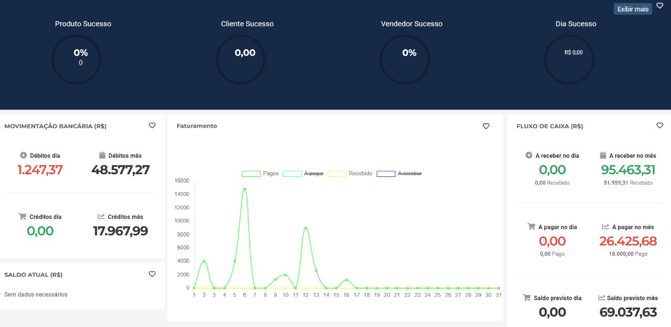The width and height of the screenshot is (671, 327).
Task: Click the Débitos dia value 1.247,37
Action: click(40, 170)
